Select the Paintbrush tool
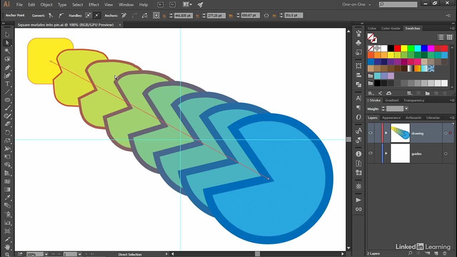 pyautogui.click(x=7, y=108)
